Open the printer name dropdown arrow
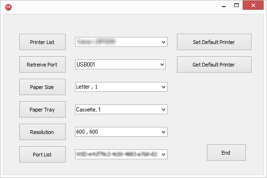 [x=163, y=42]
